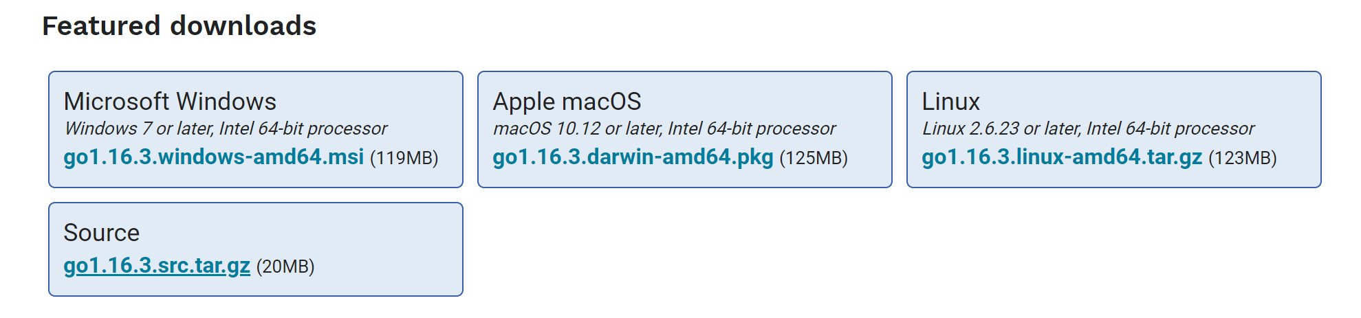Click the macOS 10.12 or later requirement text
1361x318 pixels.
(664, 128)
